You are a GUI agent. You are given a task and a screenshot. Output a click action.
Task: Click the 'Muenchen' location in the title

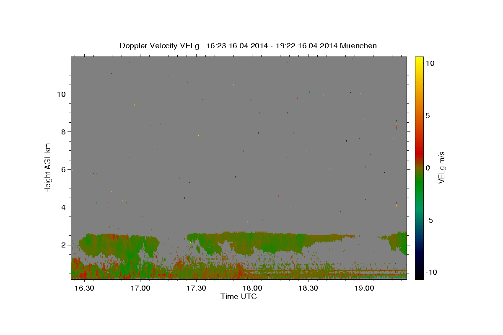coord(358,46)
